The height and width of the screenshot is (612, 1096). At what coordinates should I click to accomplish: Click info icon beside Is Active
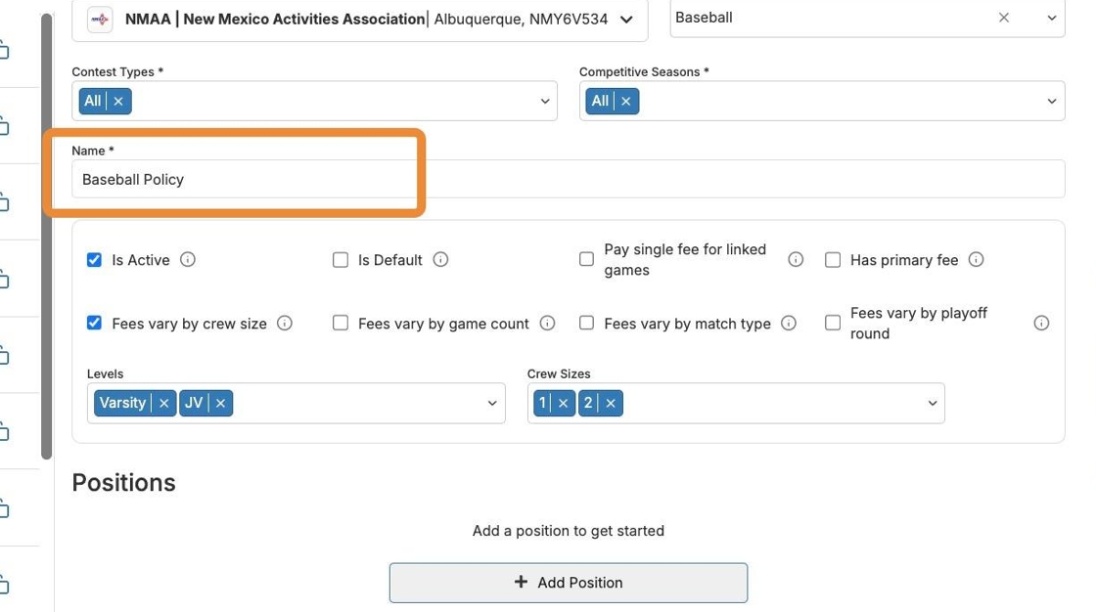[188, 260]
